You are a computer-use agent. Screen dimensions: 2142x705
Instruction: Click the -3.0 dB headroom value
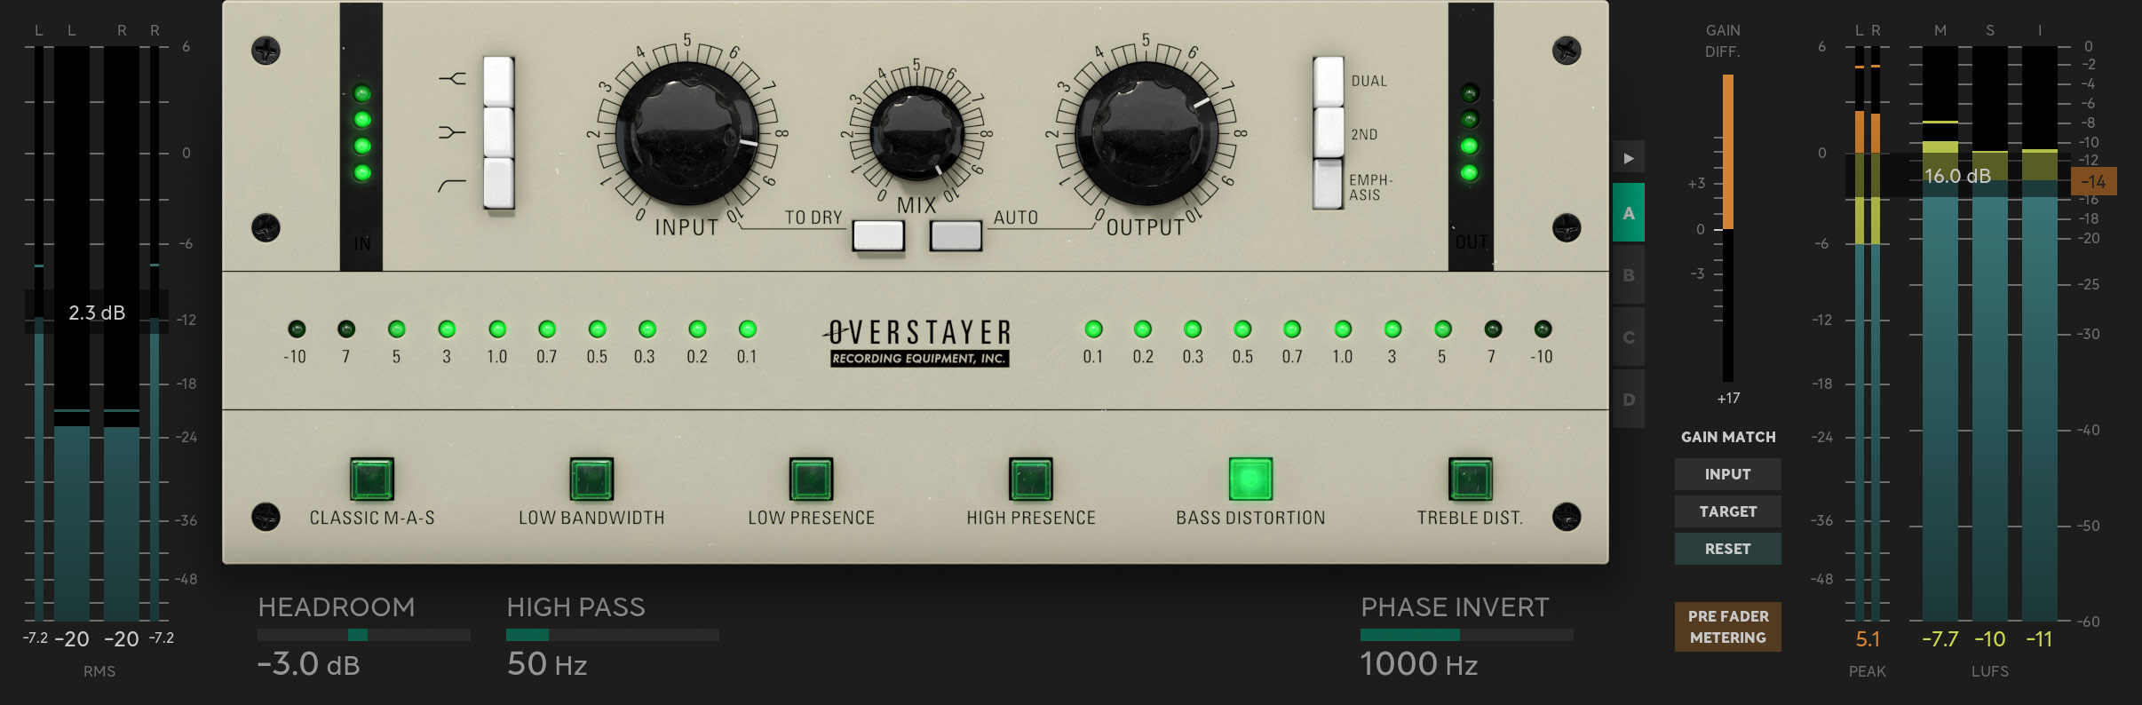(309, 664)
